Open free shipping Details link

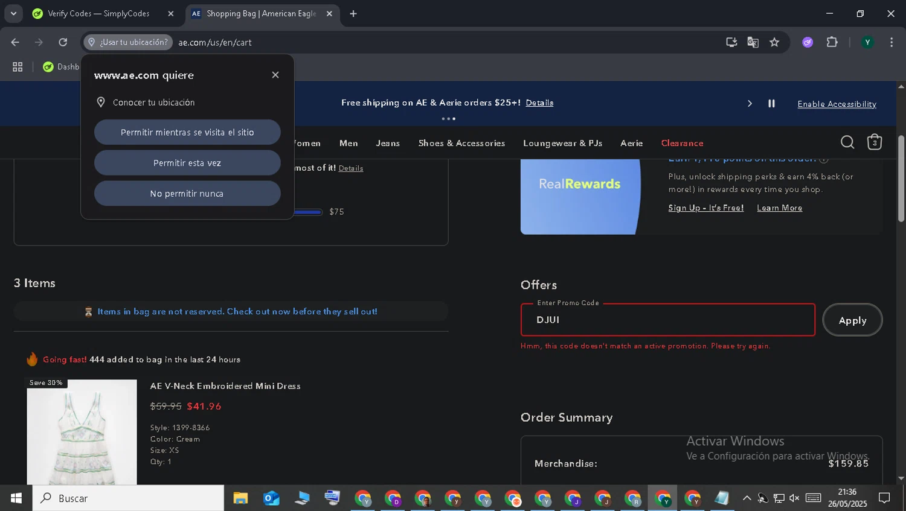click(539, 103)
